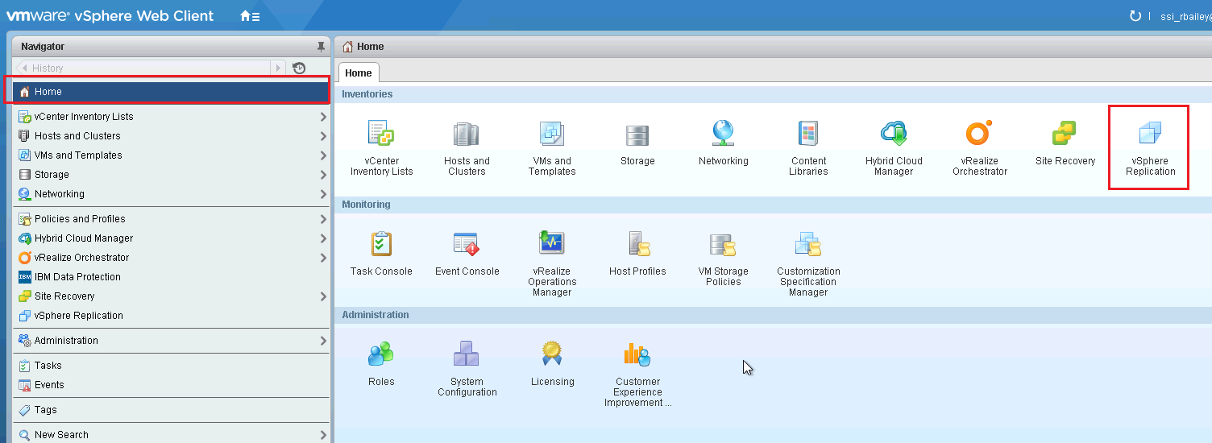Open vSphere Replication icon in Inventories

pos(1150,133)
